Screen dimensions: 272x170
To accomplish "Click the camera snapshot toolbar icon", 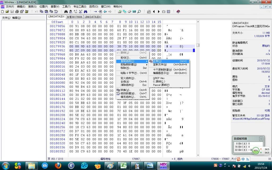I will click(164, 12).
